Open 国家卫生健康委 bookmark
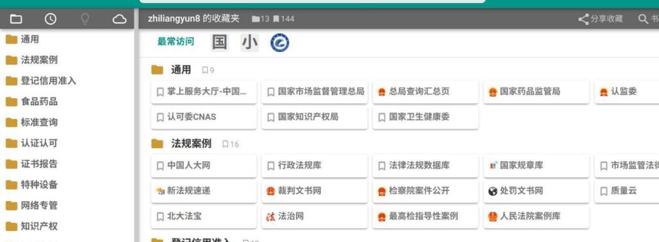 [x=425, y=117]
